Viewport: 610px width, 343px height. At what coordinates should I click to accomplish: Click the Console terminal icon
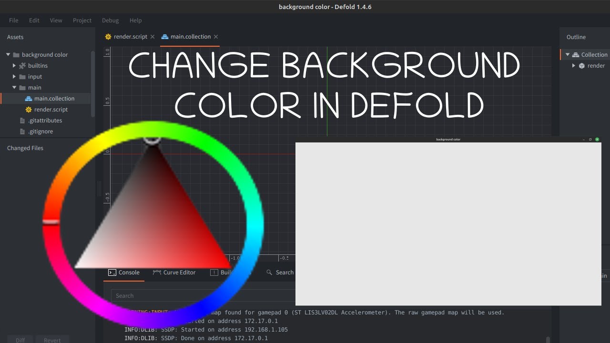(x=112, y=272)
